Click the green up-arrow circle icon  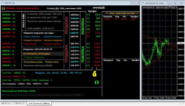[97, 82]
